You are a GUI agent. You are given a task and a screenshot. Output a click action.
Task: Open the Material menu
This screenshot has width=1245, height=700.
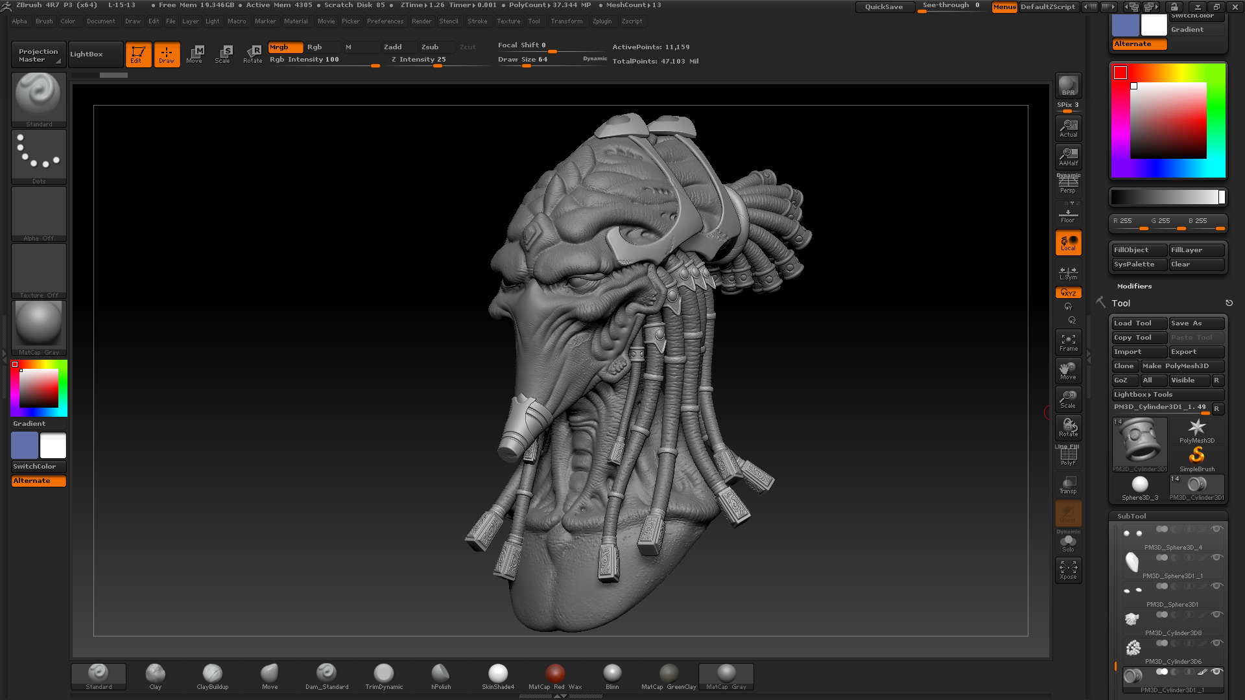pyautogui.click(x=296, y=21)
